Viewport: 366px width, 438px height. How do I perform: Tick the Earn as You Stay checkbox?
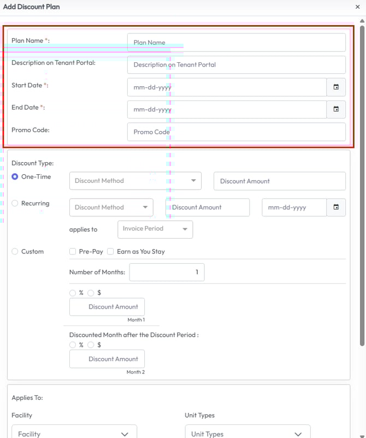(x=110, y=252)
